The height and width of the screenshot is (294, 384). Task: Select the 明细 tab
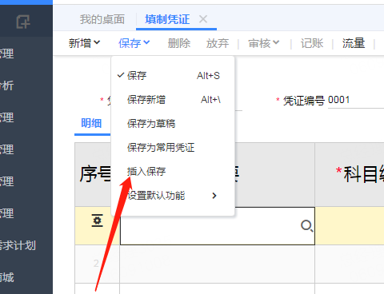coord(91,123)
